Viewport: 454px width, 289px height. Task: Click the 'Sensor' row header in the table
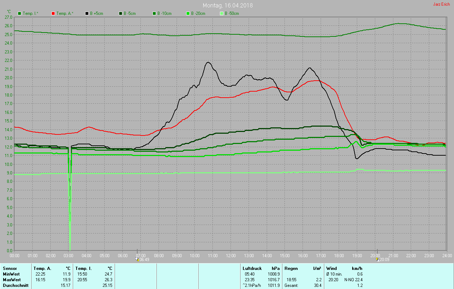pyautogui.click(x=10, y=268)
